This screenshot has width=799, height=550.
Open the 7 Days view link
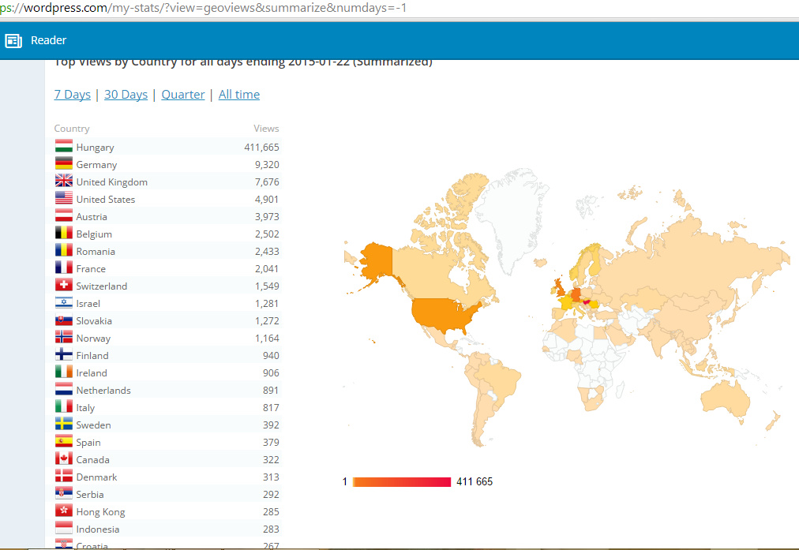(x=72, y=95)
